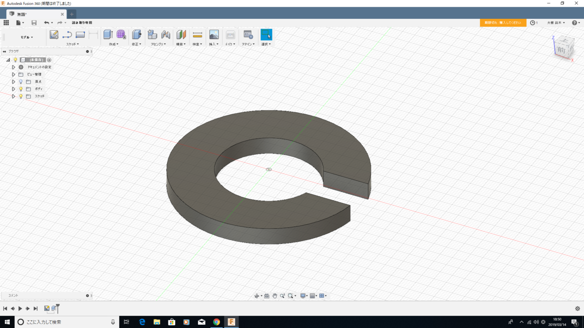Click the orange expired-license purchase button
Screen dimensions: 584x328
click(503, 22)
